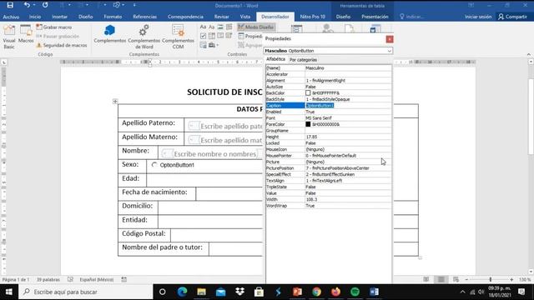
Task: Select the Font property MS Sans Serif
Action: 348,118
